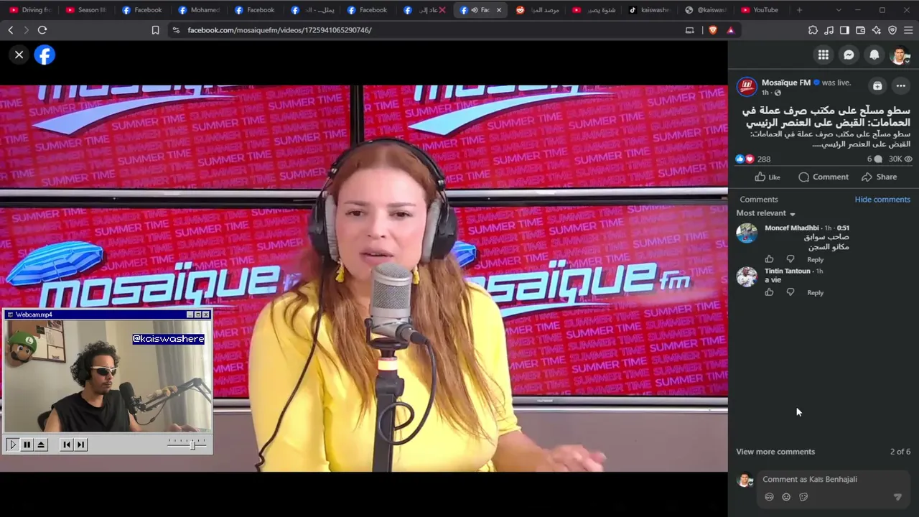Open the account profile menu

(x=900, y=55)
